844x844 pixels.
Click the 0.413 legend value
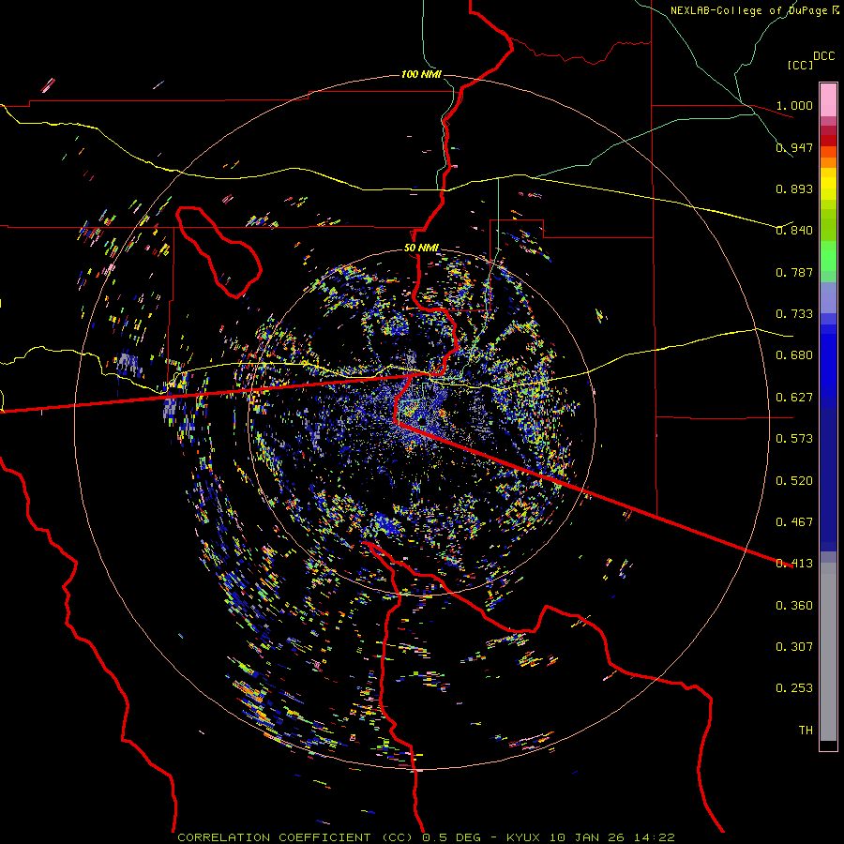[794, 564]
